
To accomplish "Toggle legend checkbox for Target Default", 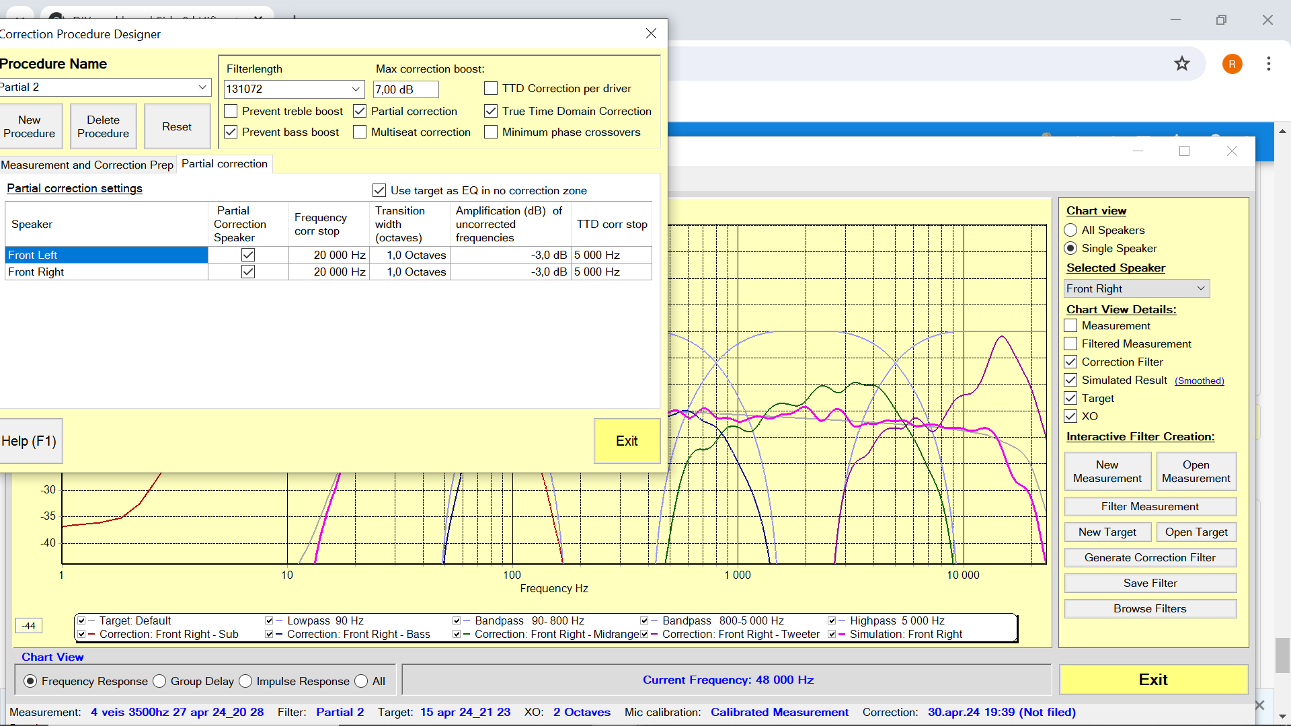I will (x=81, y=620).
